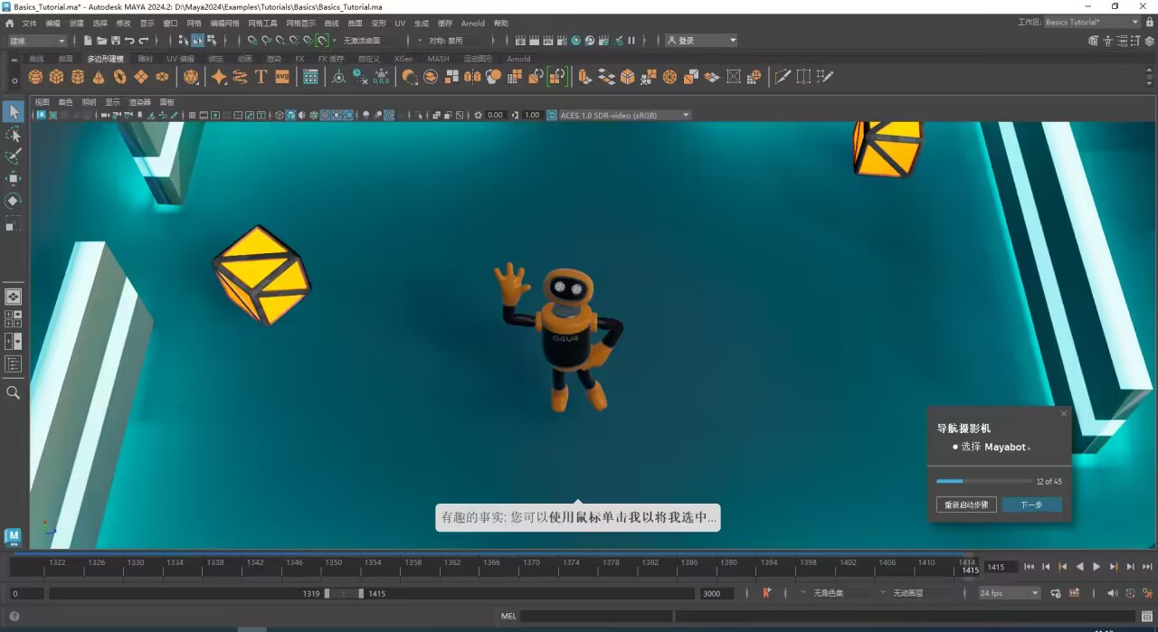Click the polygon Type text tool icon
Viewport: 1158px width, 632px height.
[261, 77]
